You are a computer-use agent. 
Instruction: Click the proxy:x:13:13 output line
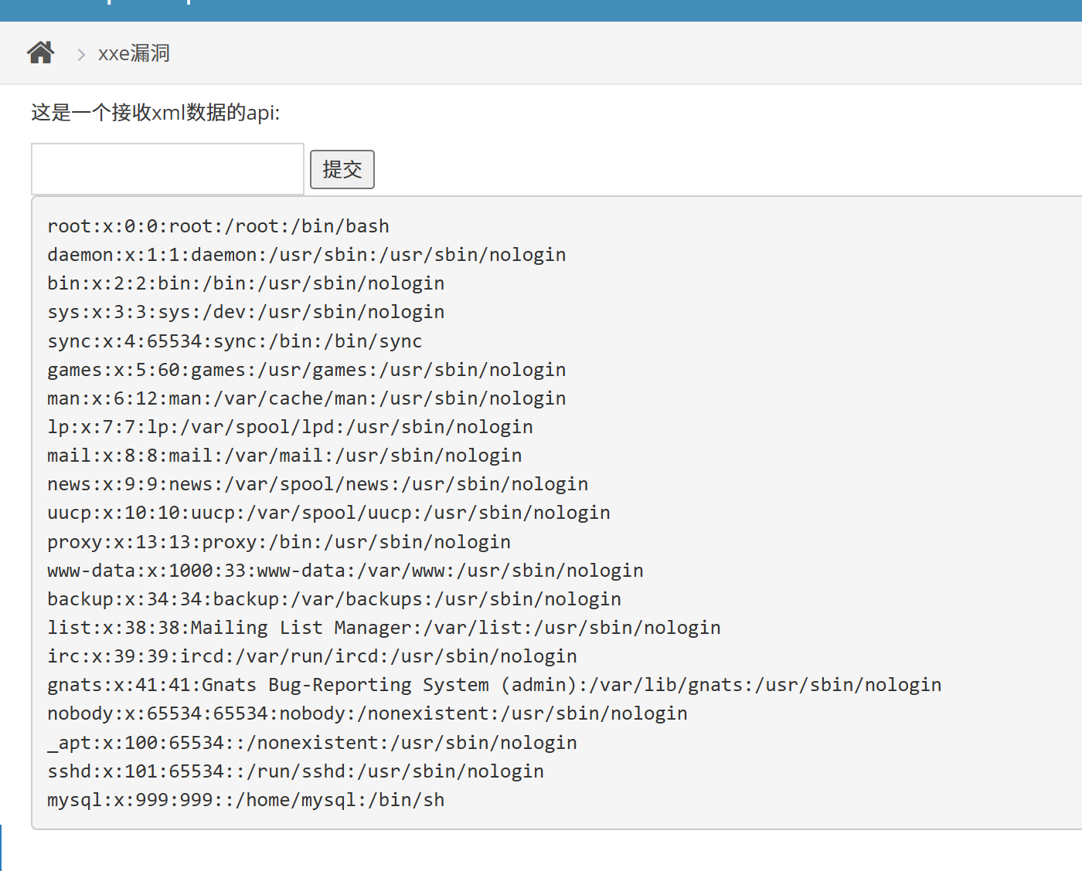pyautogui.click(x=279, y=542)
